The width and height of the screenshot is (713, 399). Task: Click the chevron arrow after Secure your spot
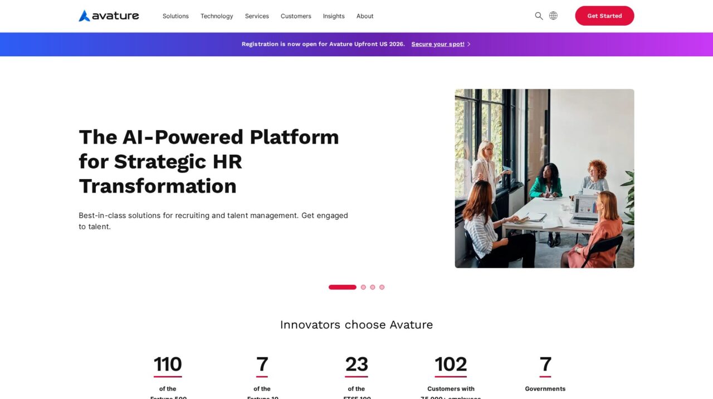469,43
